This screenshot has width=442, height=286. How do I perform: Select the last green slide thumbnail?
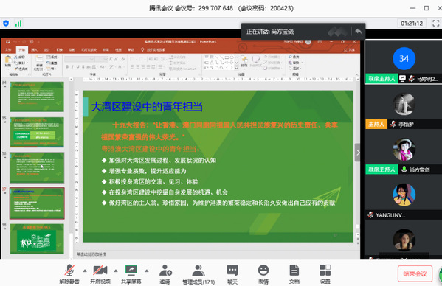click(x=37, y=239)
